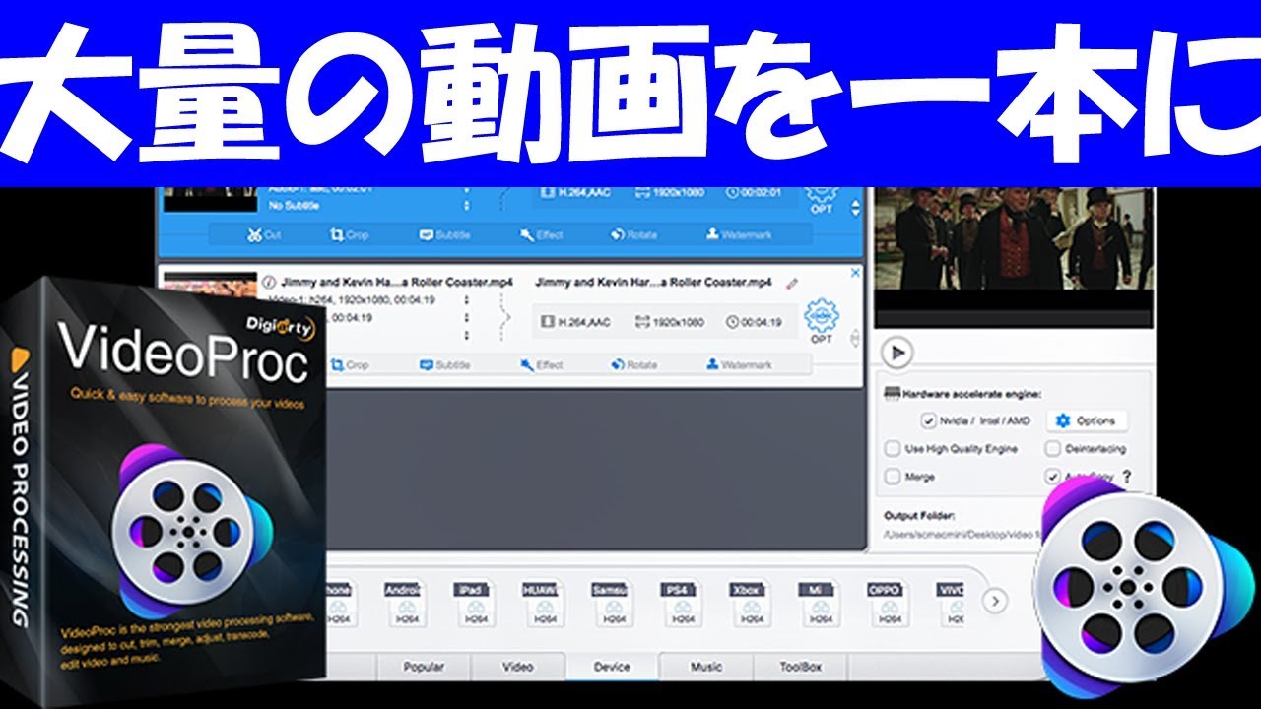Select the iPad H264 device profile
The height and width of the screenshot is (709, 1261).
pyautogui.click(x=475, y=605)
